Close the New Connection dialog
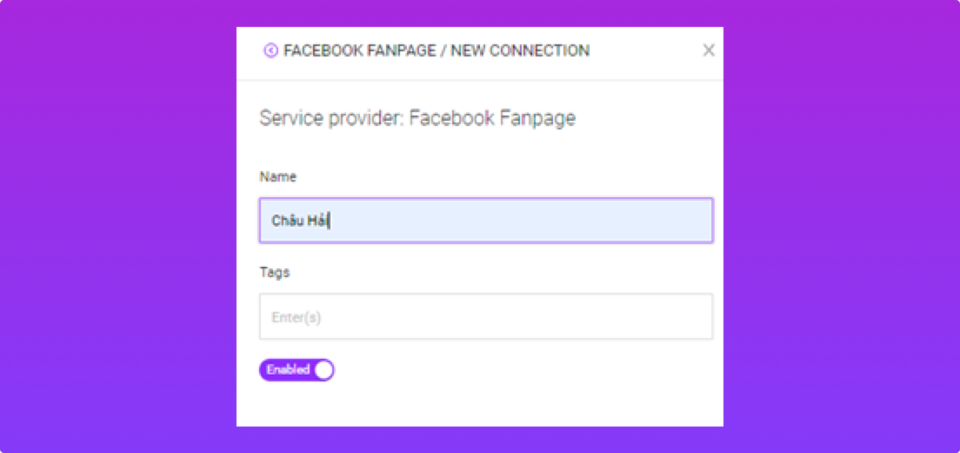 (x=708, y=50)
